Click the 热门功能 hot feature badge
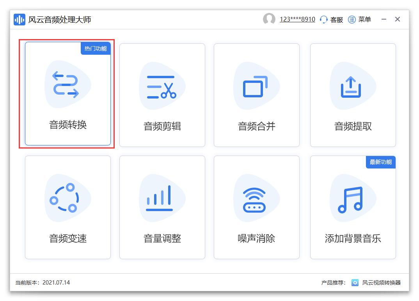This screenshot has height=301, width=419. [x=95, y=48]
